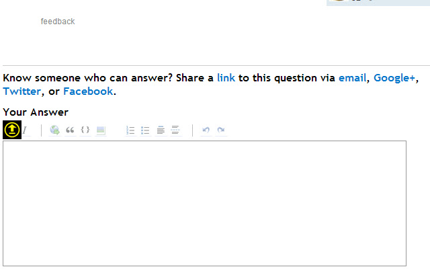
Task: Share this question via email
Action: coord(352,78)
